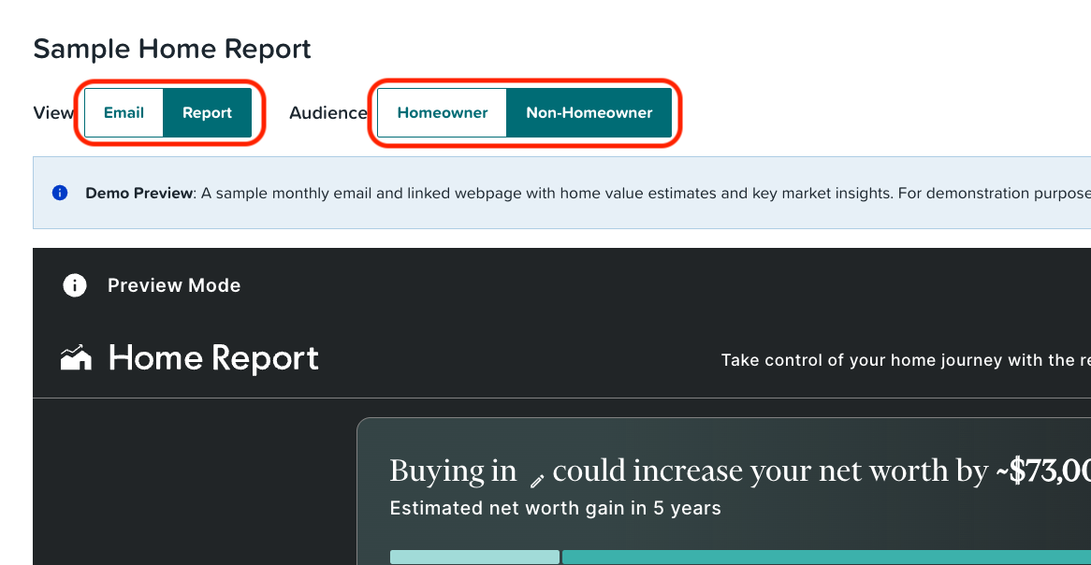Image resolution: width=1091 pixels, height=565 pixels.
Task: Click the dark teal segment of the bar
Action: click(826, 558)
